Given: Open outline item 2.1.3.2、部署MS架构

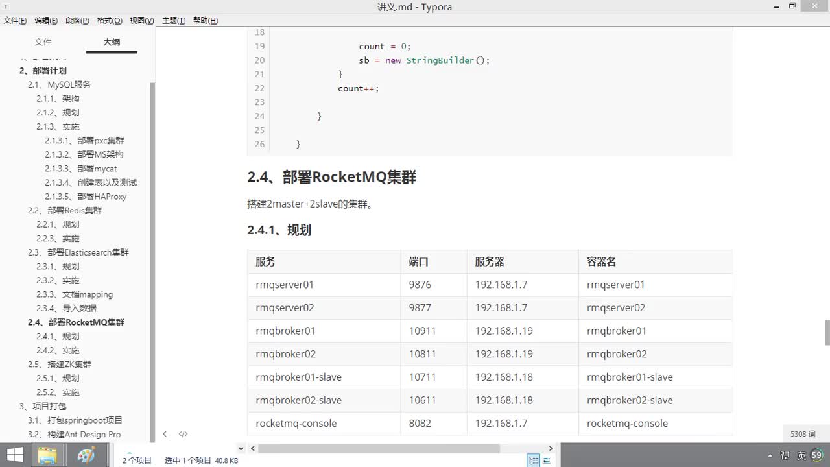Looking at the screenshot, I should pyautogui.click(x=84, y=154).
